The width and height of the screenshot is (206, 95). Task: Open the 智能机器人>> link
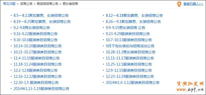(193, 4)
